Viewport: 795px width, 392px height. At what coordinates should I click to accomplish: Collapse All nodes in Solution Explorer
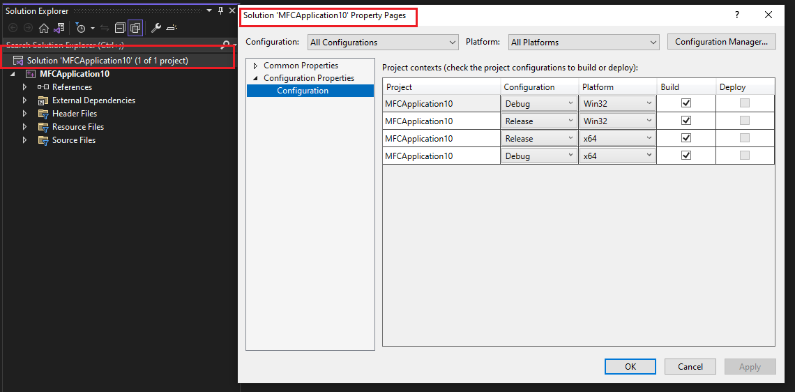[x=120, y=28]
